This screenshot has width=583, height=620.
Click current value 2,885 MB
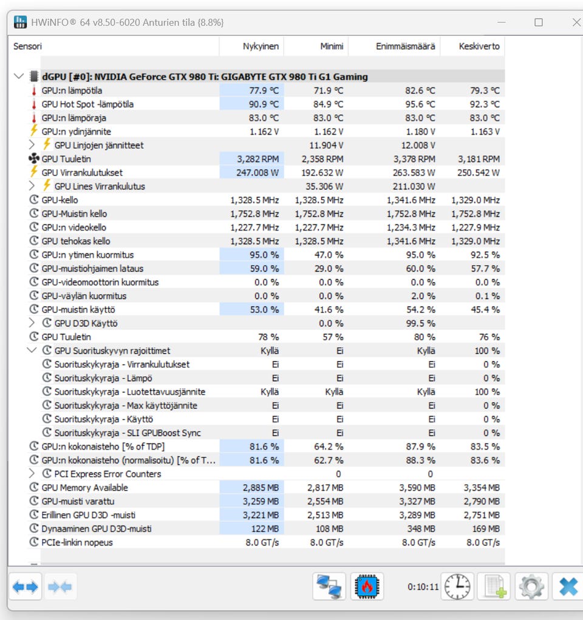point(261,488)
